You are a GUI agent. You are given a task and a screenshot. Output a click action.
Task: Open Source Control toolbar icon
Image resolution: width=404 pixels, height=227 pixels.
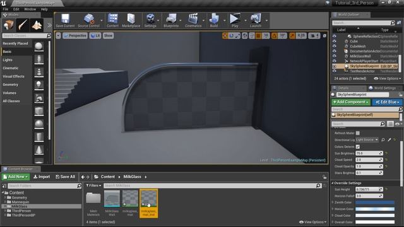click(88, 20)
